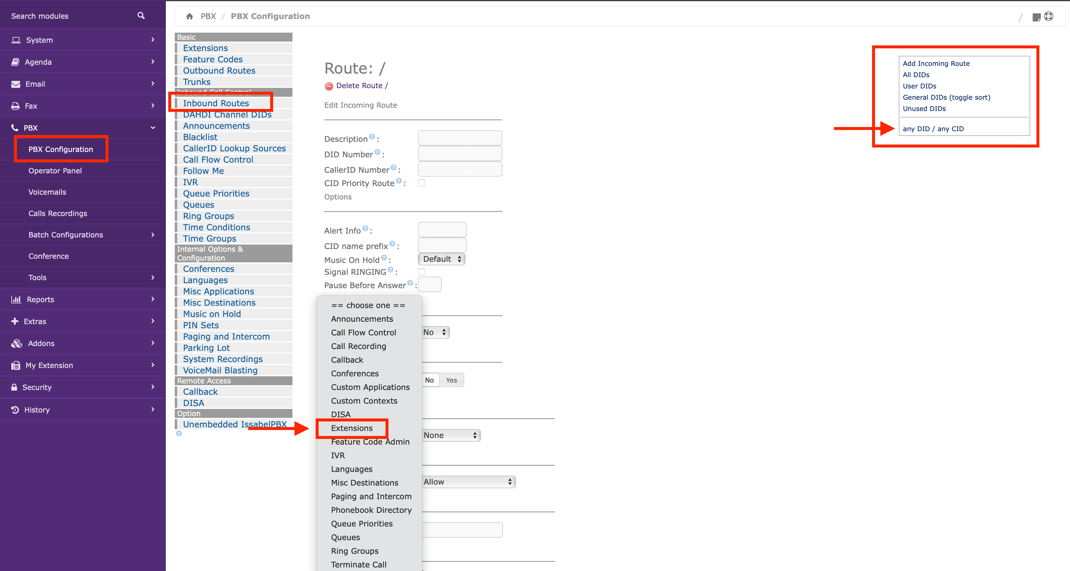The width and height of the screenshot is (1070, 571).
Task: Open the Inbound Routes link
Action: pos(216,103)
